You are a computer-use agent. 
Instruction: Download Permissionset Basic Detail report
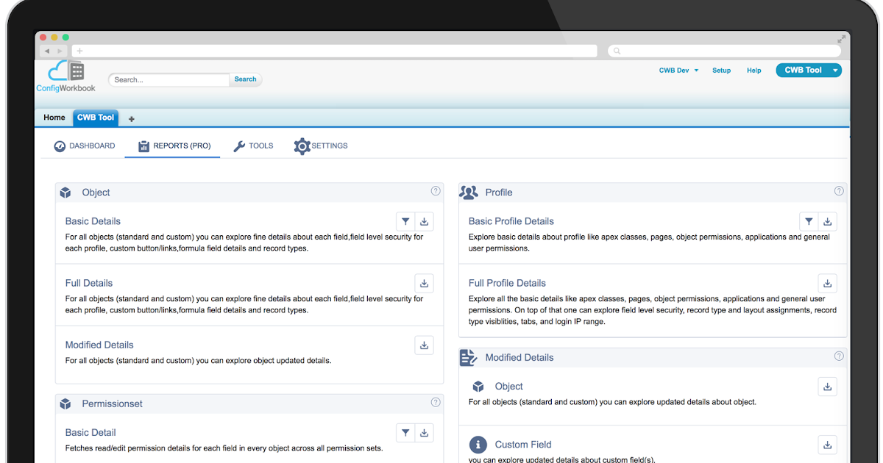(x=425, y=433)
